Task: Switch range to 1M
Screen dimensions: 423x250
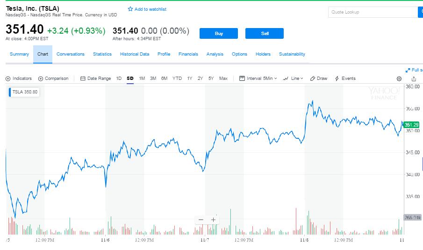Action: [x=142, y=79]
